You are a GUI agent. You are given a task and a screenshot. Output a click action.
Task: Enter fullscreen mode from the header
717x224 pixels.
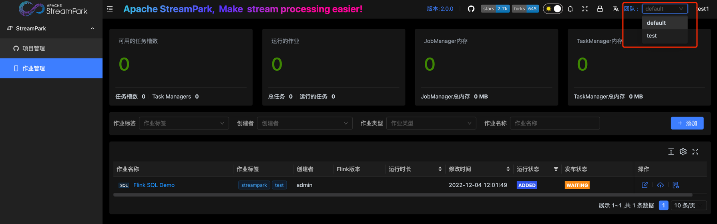click(585, 9)
